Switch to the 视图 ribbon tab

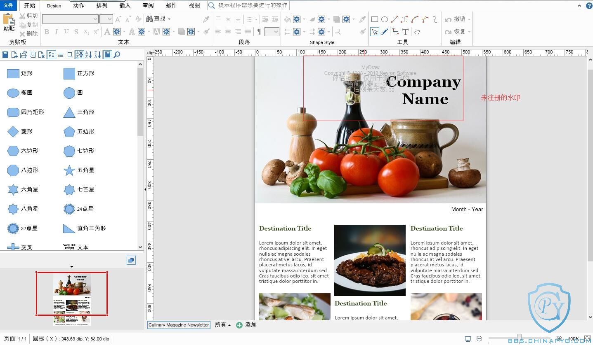pos(194,5)
